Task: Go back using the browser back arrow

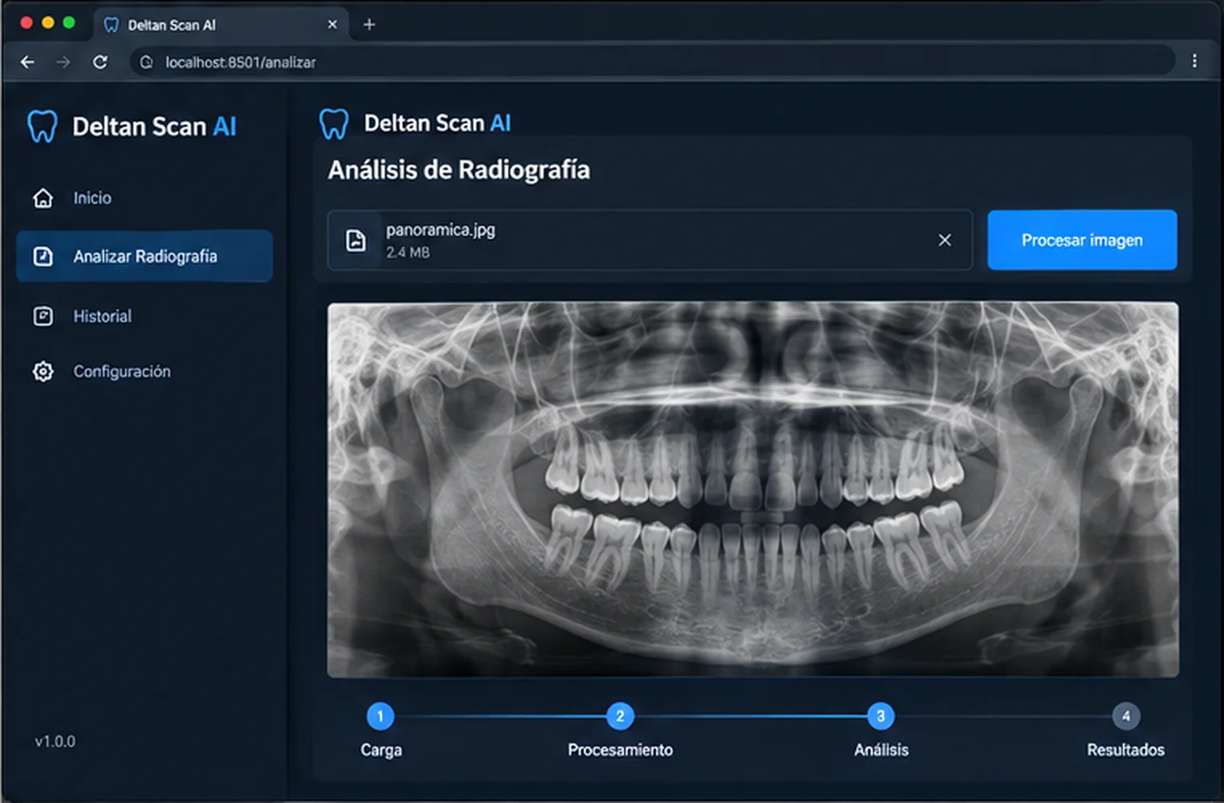Action: click(x=27, y=62)
